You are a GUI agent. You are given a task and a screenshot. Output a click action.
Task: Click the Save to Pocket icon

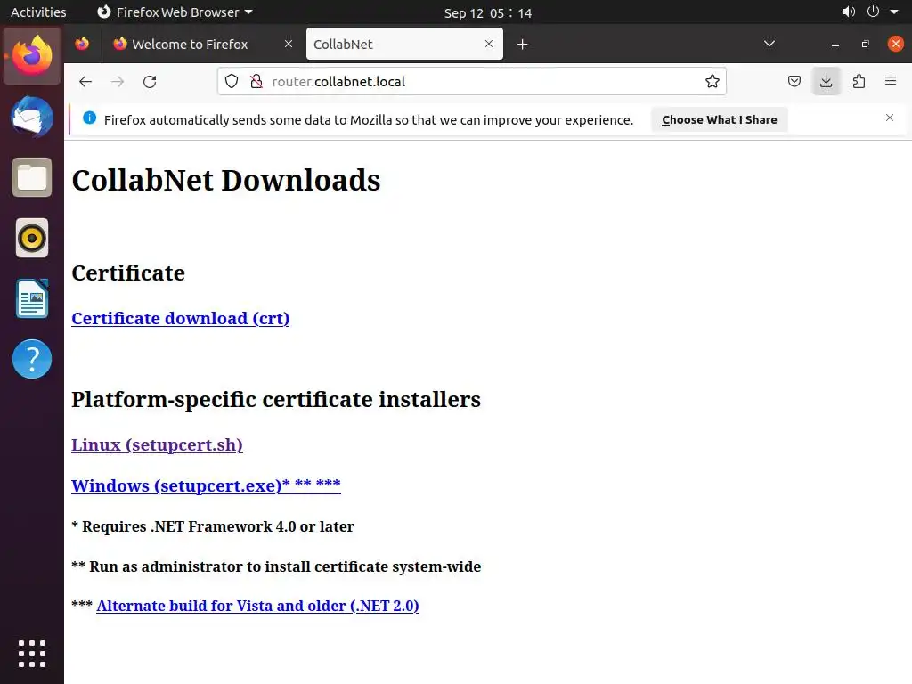tap(794, 82)
